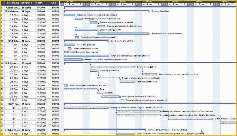Click the Task Name column header

(x=12, y=3)
